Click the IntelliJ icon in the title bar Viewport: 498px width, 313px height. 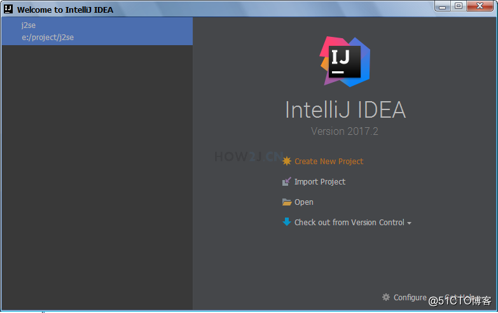pos(8,9)
